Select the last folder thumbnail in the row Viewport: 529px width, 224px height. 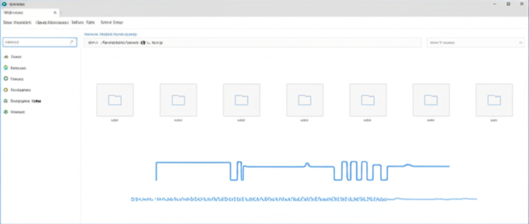[494, 100]
